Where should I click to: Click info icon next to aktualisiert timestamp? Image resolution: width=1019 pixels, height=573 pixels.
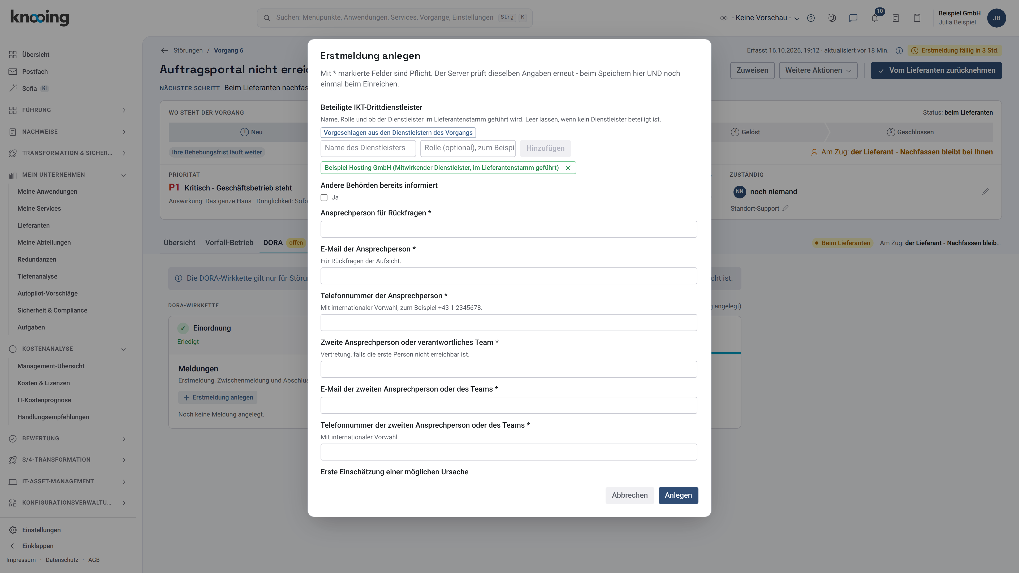[899, 50]
